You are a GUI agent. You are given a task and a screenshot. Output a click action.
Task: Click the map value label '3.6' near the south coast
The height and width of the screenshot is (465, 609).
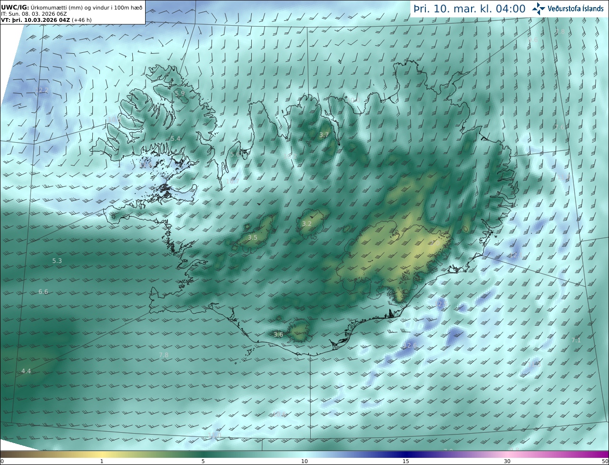[278, 335]
